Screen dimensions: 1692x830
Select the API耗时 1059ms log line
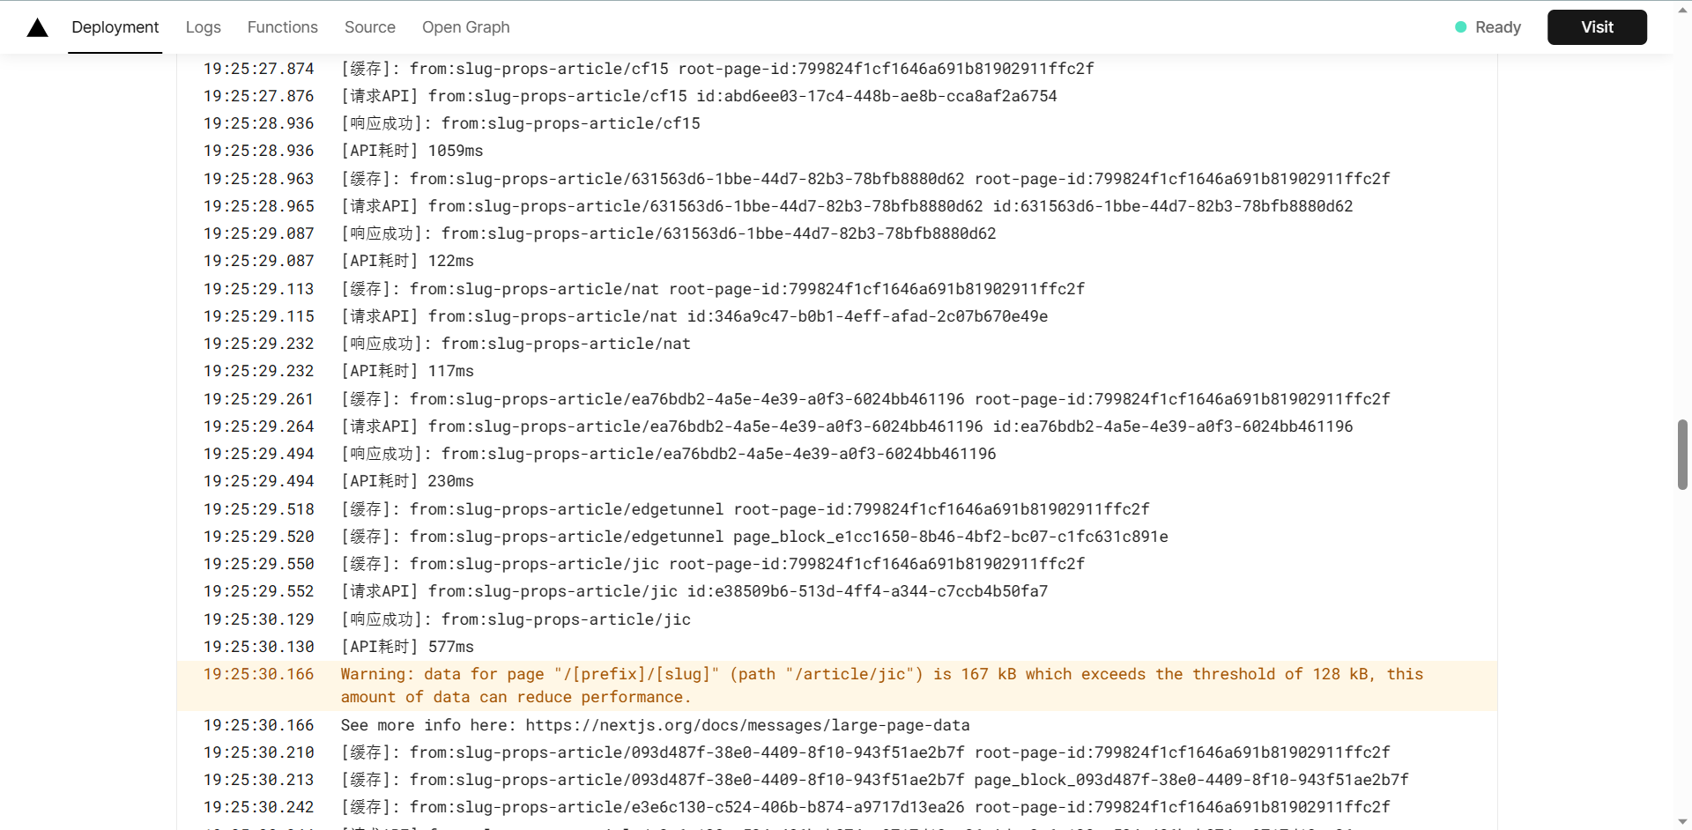409,151
